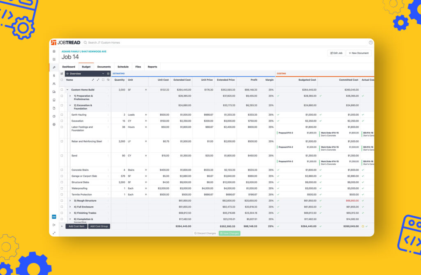This screenshot has width=421, height=275.
Task: Click the cloud icon in Name header
Action: (x=108, y=80)
